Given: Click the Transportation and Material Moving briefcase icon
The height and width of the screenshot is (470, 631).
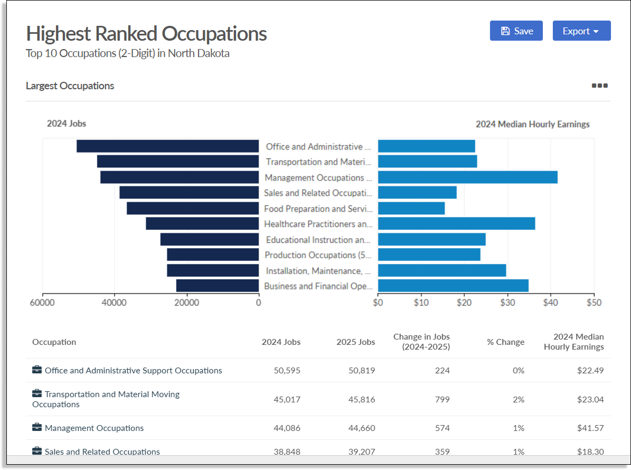Looking at the screenshot, I should coord(37,393).
